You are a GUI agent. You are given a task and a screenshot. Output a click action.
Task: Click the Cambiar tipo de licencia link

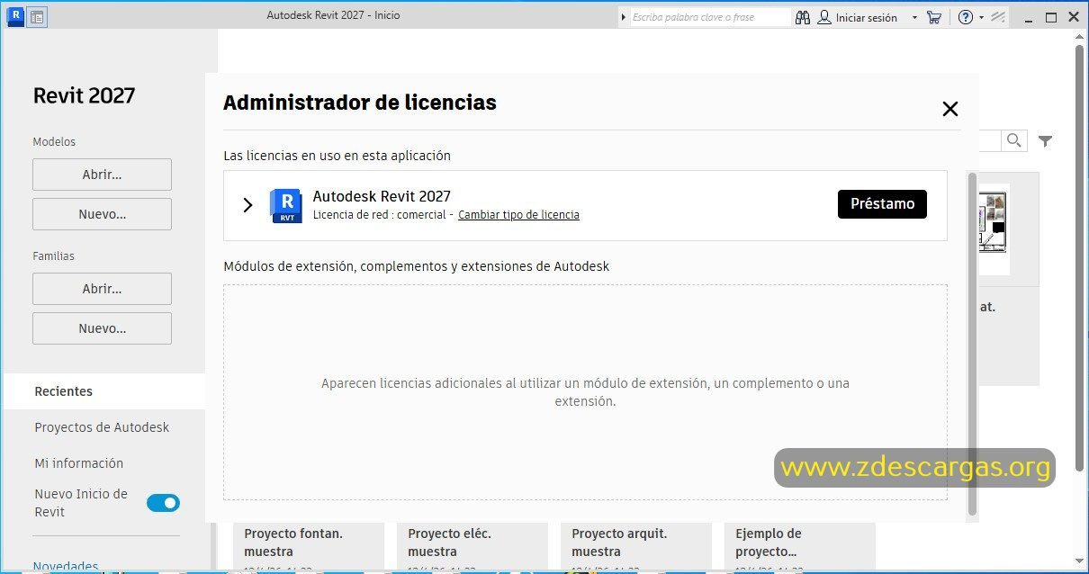coord(518,215)
